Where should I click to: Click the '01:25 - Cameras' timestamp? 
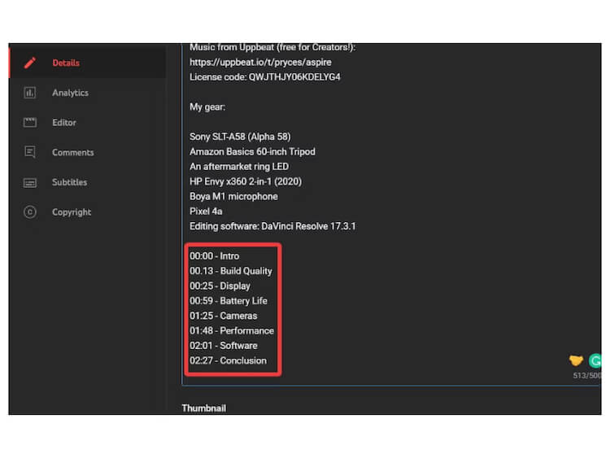224,316
